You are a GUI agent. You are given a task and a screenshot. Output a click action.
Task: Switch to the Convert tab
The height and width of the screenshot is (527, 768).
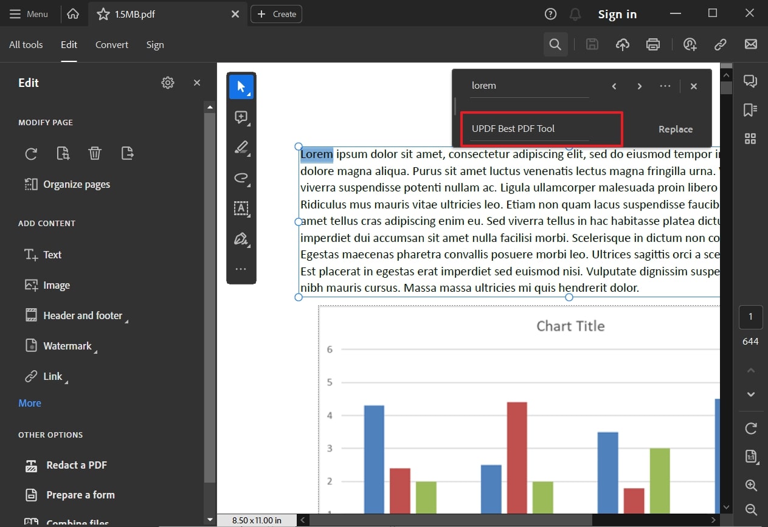(112, 44)
